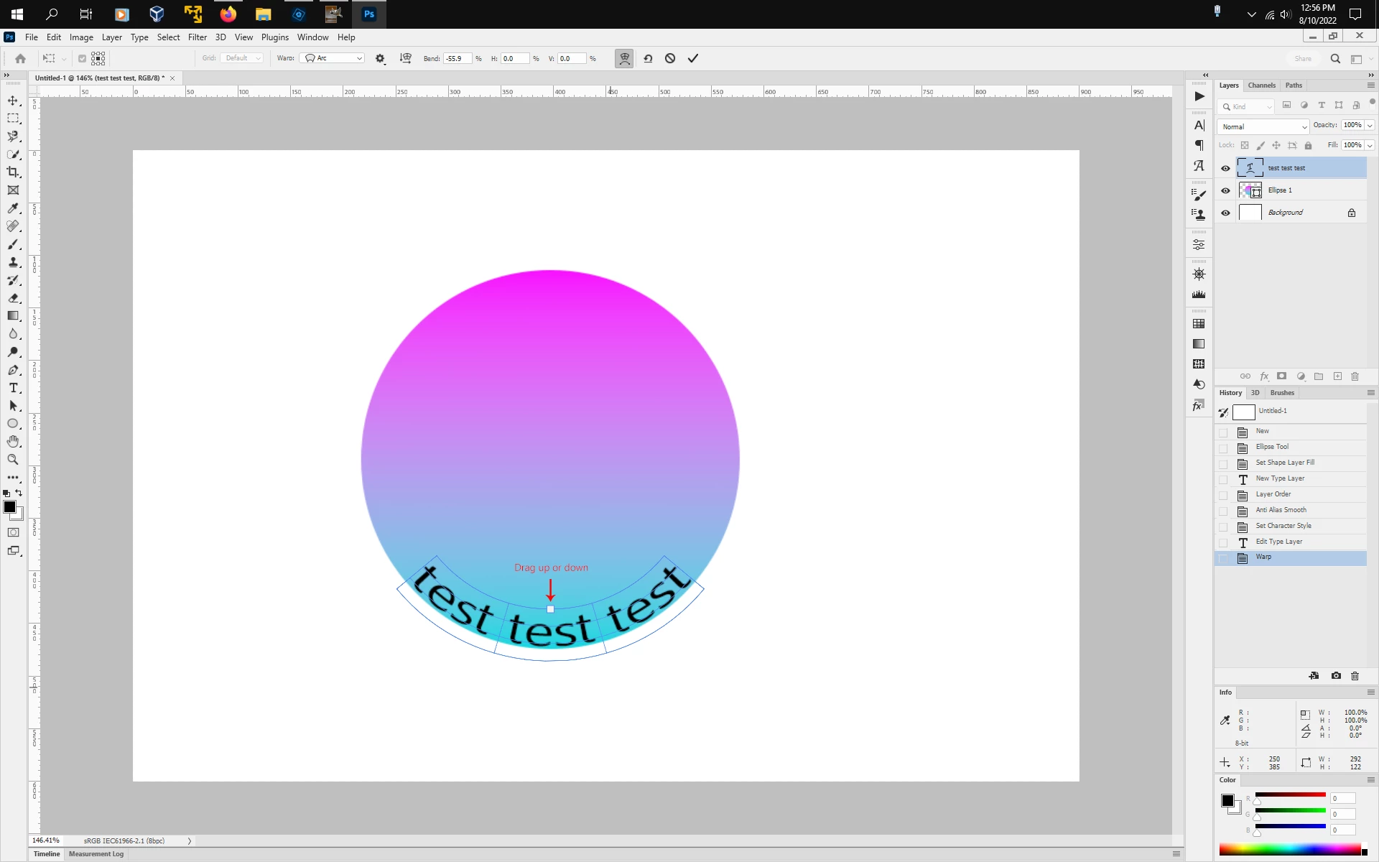Hide the Background layer
1379x862 pixels.
(1225, 213)
